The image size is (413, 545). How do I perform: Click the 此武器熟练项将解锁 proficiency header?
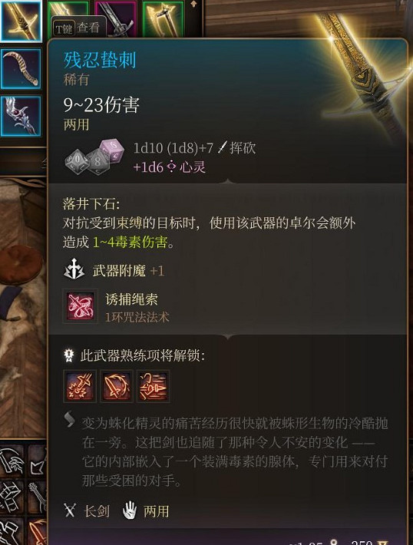pos(142,355)
